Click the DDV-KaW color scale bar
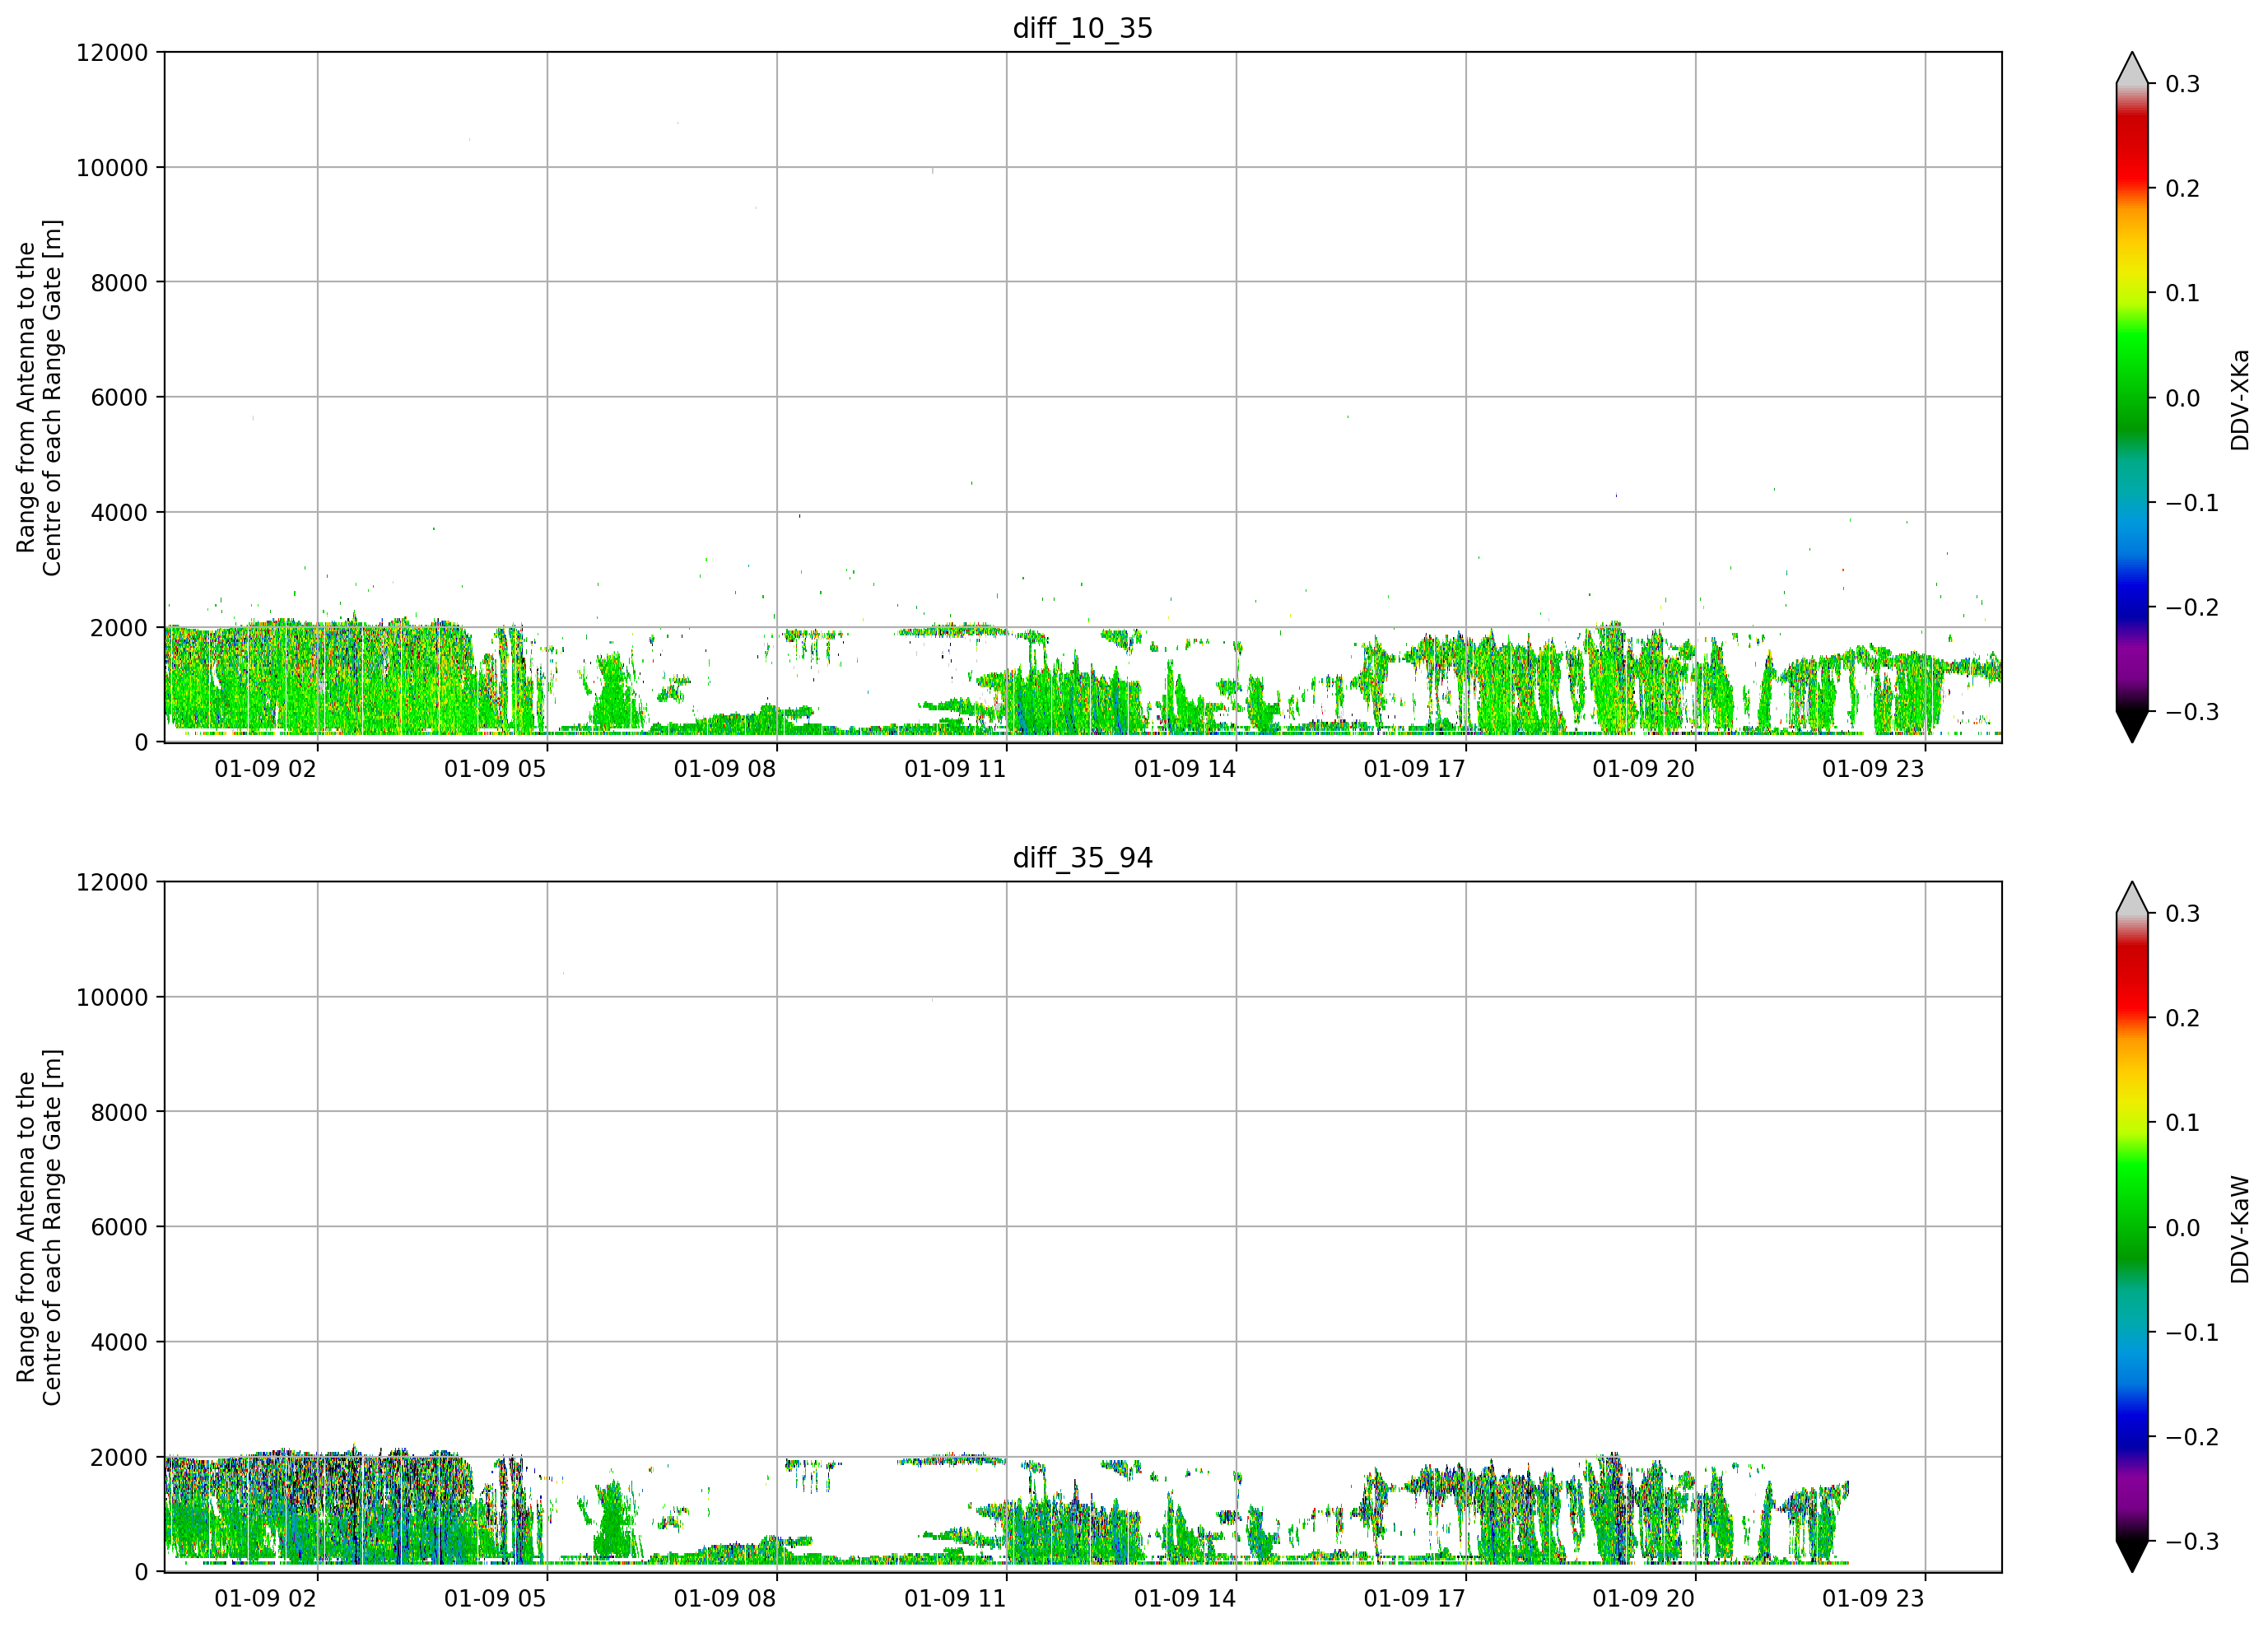This screenshot has width=2268, height=1628. pos(2132,1227)
